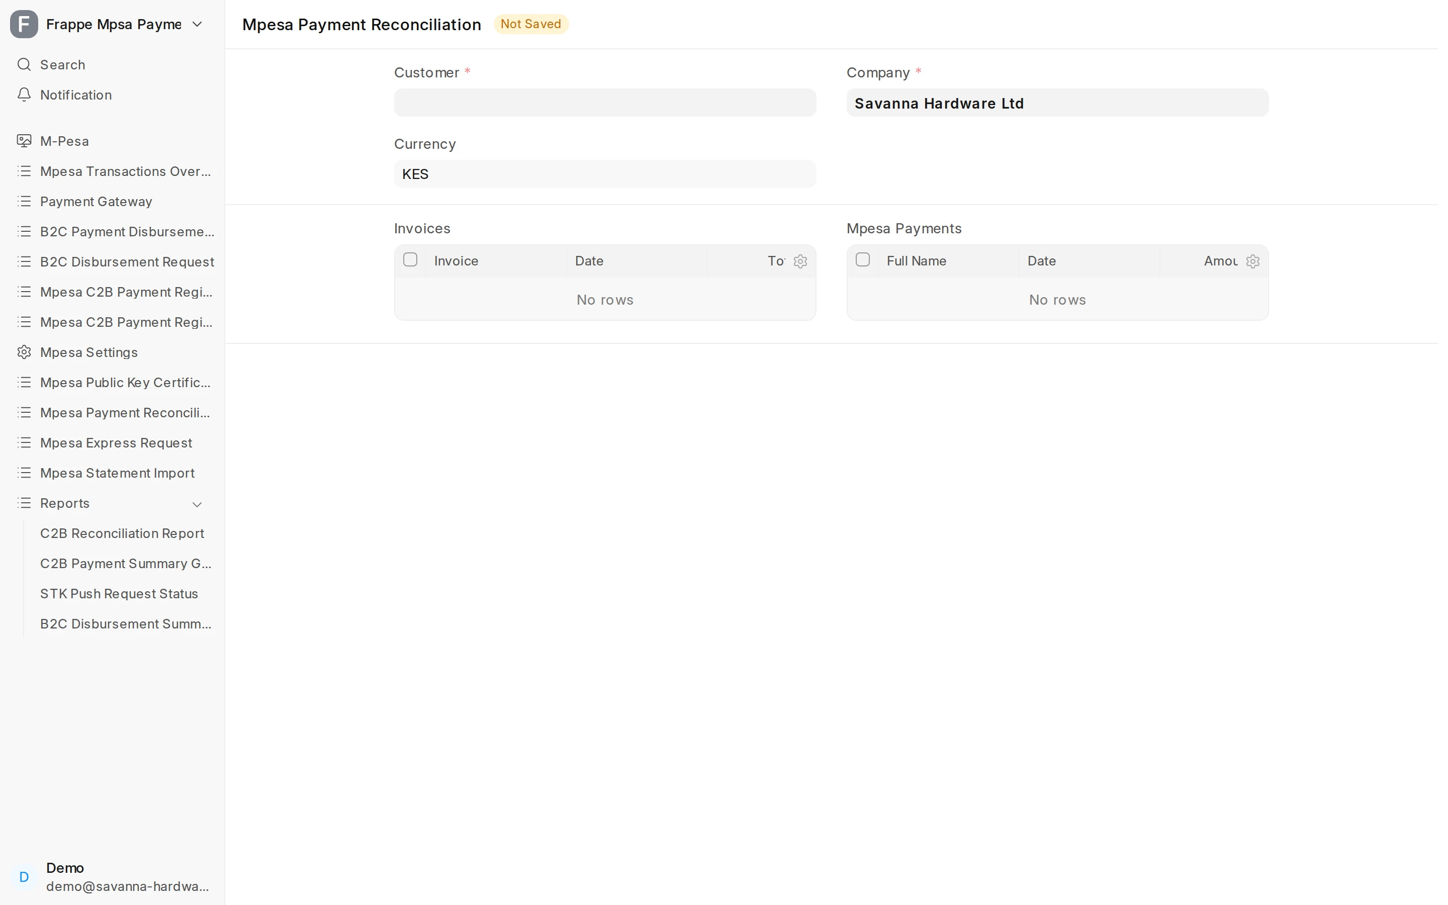Open C2B Payment Summary report
The image size is (1448, 905).
click(x=125, y=563)
